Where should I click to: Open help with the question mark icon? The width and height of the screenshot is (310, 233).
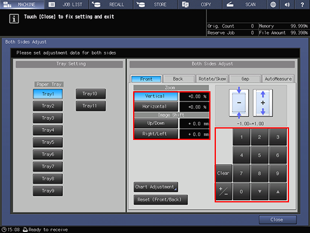point(302,4)
